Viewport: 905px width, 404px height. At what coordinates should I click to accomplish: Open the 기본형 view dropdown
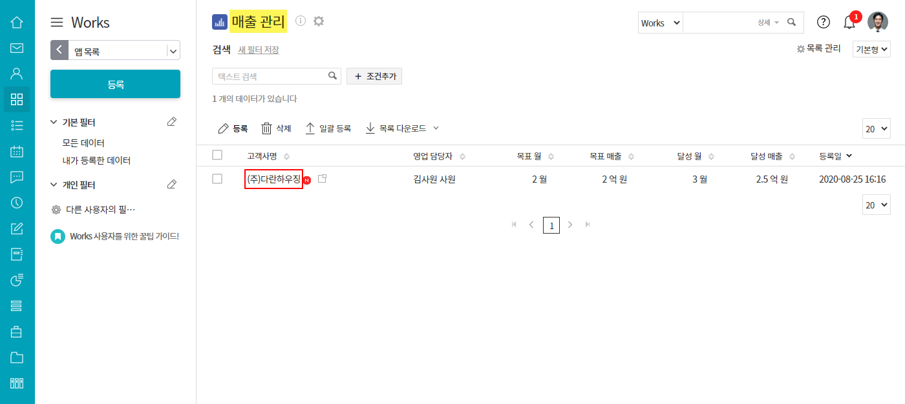click(x=871, y=48)
